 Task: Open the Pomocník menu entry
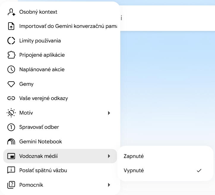60,185
